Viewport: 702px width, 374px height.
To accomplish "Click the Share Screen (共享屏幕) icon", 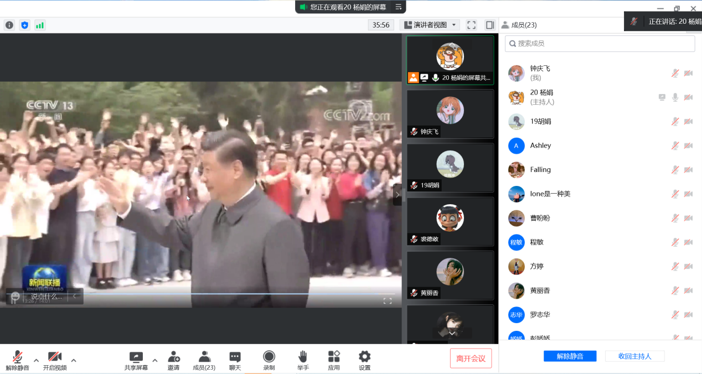I will click(136, 356).
